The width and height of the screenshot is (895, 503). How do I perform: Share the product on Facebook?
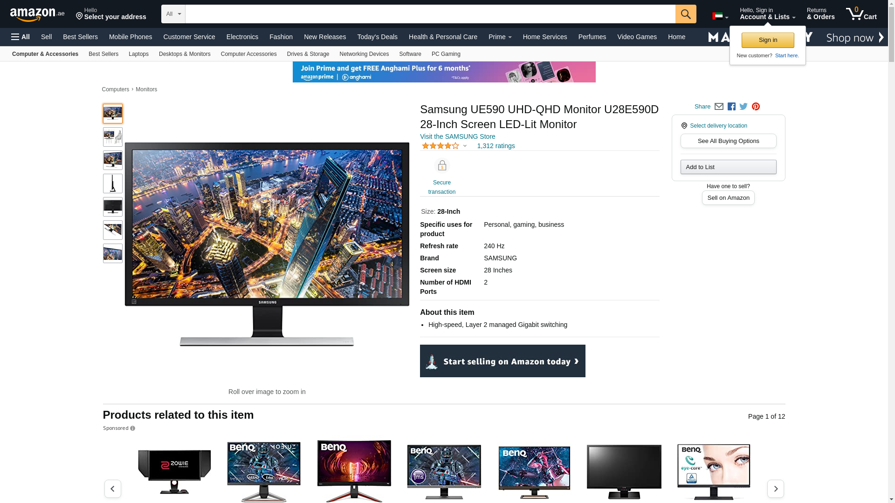731,107
